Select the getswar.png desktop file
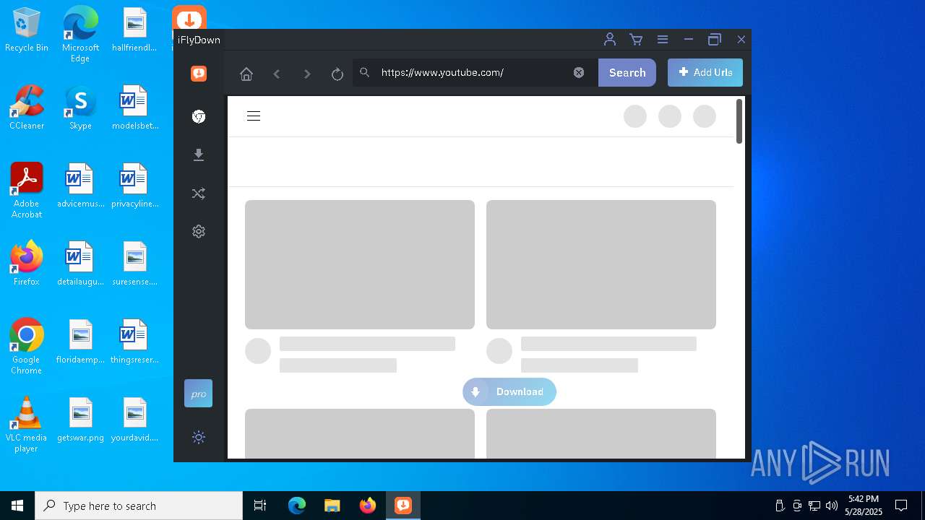This screenshot has height=520, width=925. tap(80, 419)
